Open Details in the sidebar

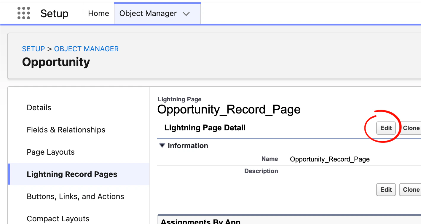(x=39, y=108)
